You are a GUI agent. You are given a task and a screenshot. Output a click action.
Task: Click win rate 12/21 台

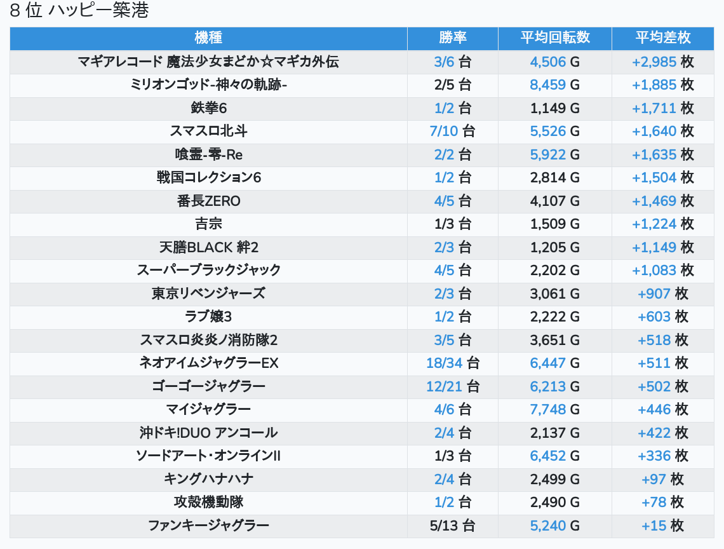point(452,386)
